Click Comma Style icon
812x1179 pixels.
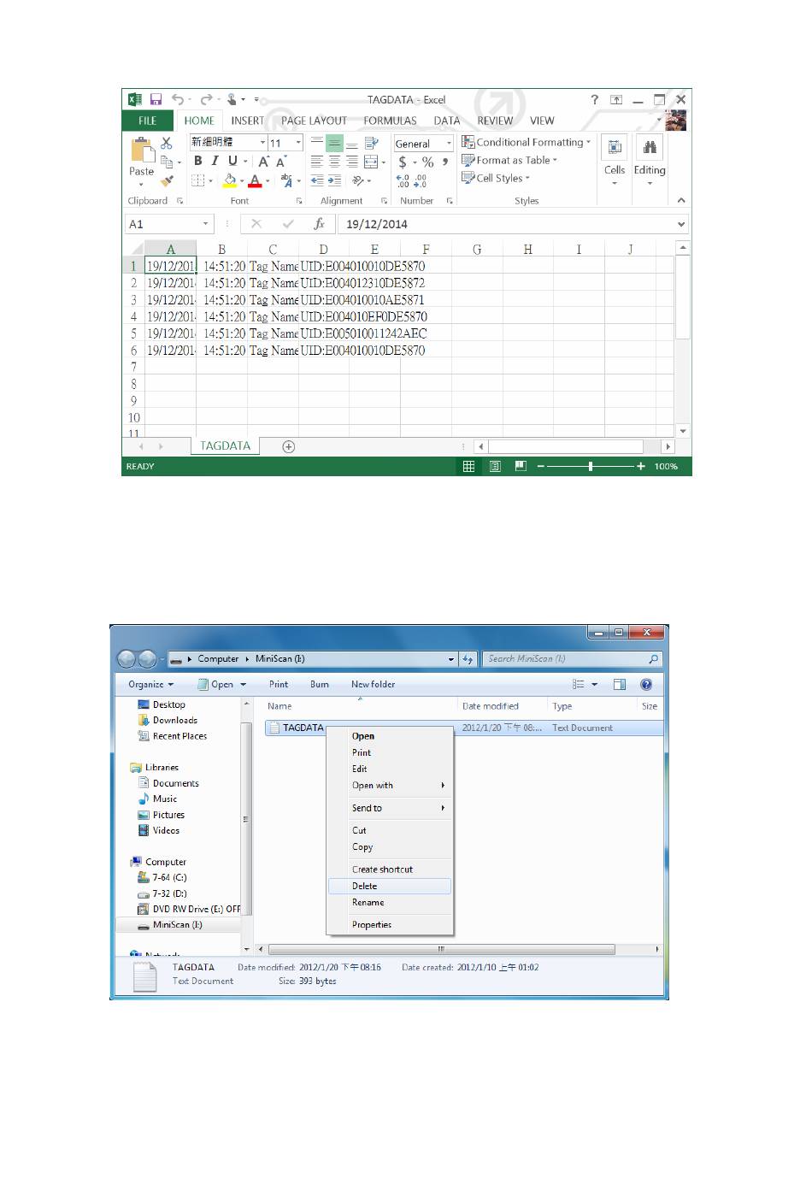[x=445, y=161]
